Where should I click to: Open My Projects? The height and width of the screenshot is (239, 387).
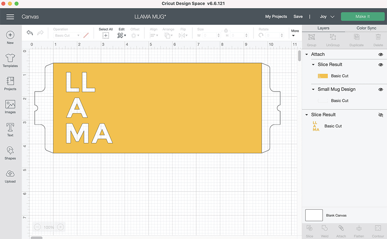(x=276, y=17)
